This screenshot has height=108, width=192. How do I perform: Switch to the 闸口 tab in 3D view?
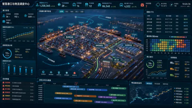(77, 12)
